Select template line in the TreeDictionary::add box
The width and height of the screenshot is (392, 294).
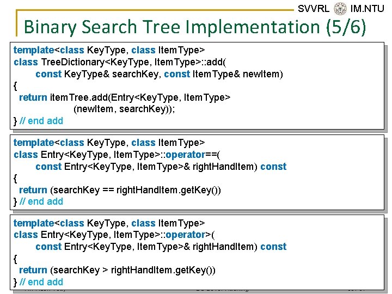click(109, 50)
